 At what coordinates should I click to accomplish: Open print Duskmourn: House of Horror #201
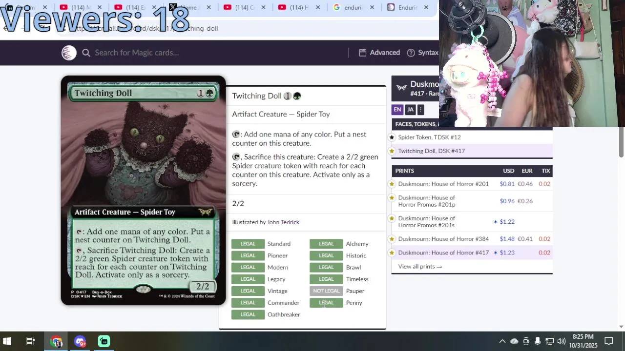point(443,184)
